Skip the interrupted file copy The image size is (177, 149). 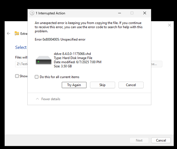102,85
